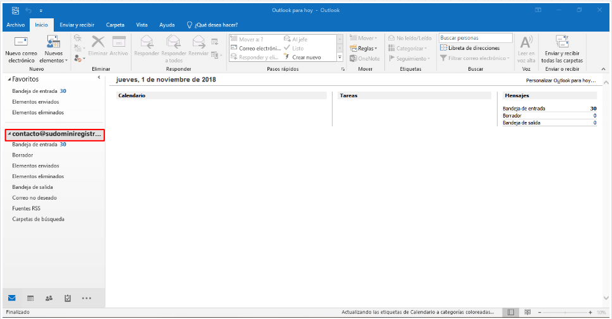
Task: Customize Quick Access Toolbar dropdown
Action: click(x=41, y=11)
